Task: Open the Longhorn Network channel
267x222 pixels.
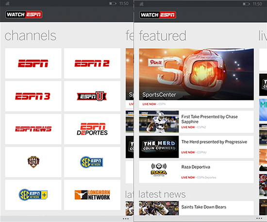Action: point(92,195)
